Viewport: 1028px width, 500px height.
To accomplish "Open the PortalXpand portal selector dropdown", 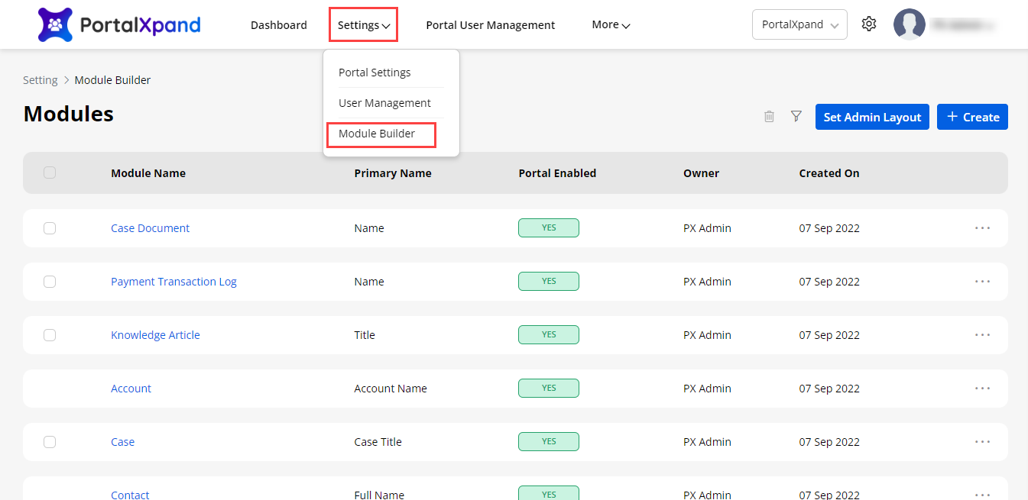I will (x=799, y=24).
